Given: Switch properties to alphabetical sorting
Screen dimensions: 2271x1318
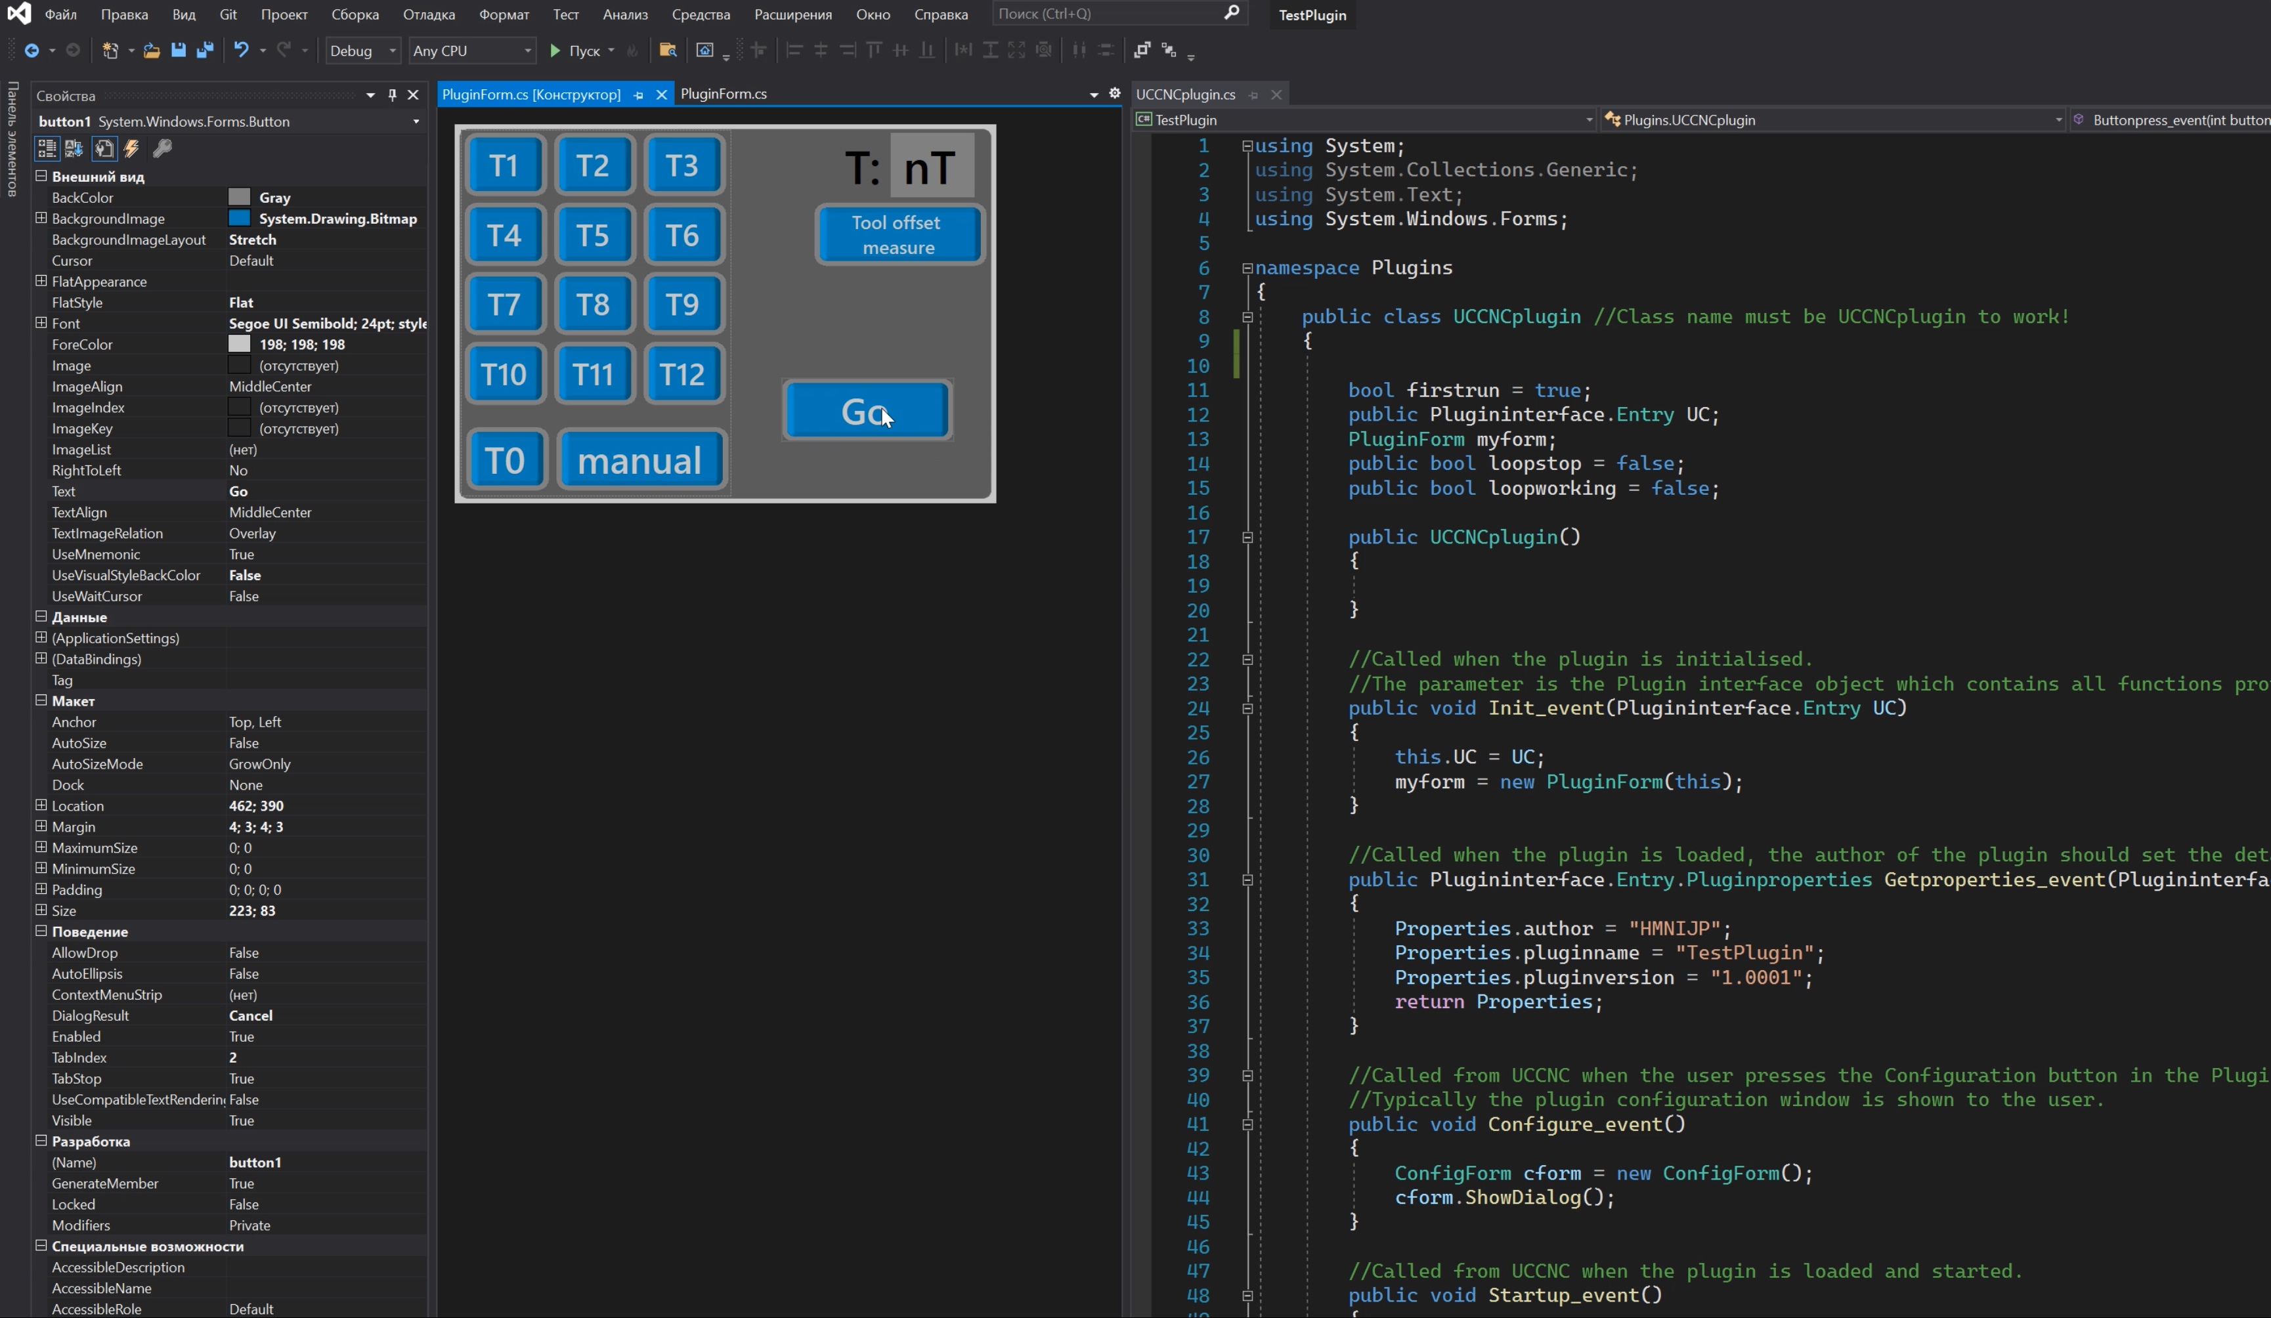Looking at the screenshot, I should tap(74, 148).
